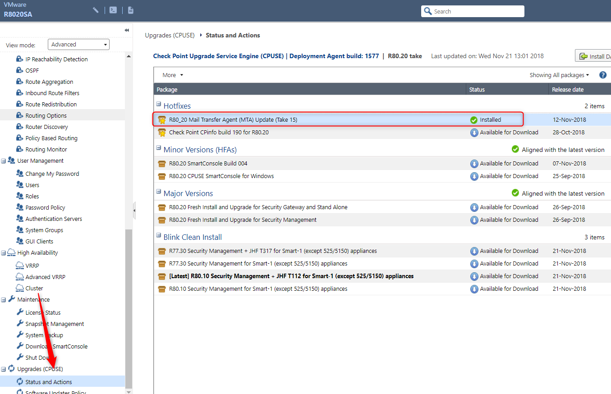Click the magnifier icon in search box
Image resolution: width=611 pixels, height=394 pixels.
click(x=427, y=11)
